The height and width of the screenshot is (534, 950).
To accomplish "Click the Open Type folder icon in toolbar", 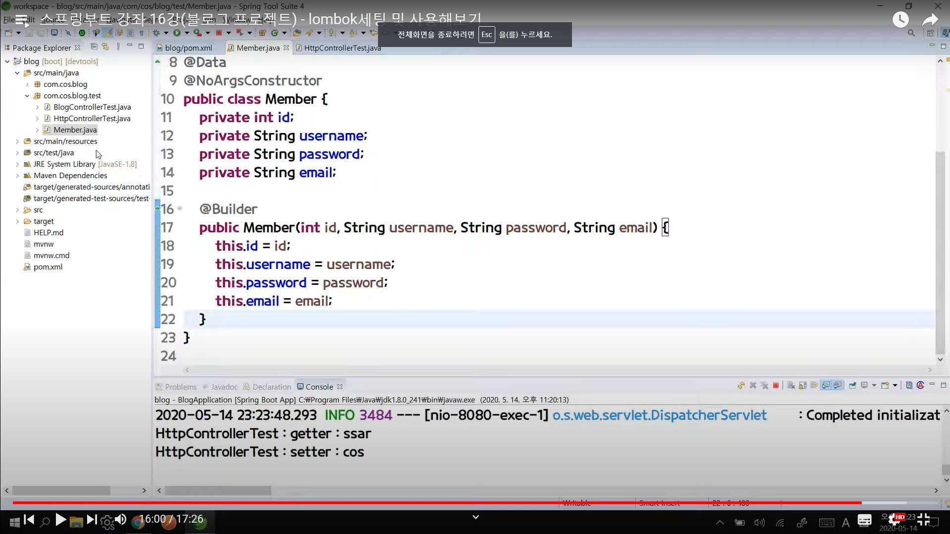I will 297,33.
